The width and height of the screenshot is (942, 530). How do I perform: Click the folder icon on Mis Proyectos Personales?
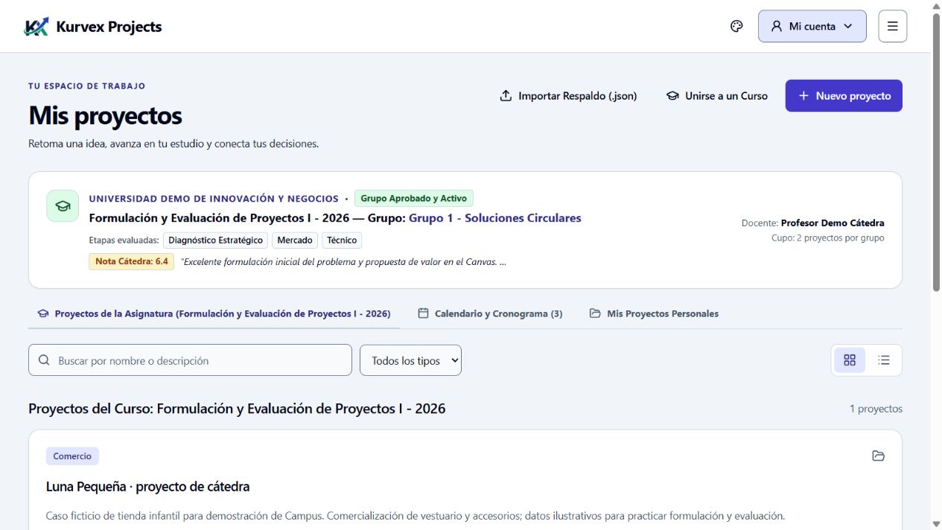pyautogui.click(x=595, y=313)
